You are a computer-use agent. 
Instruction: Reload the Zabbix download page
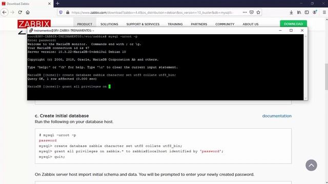pos(20,12)
